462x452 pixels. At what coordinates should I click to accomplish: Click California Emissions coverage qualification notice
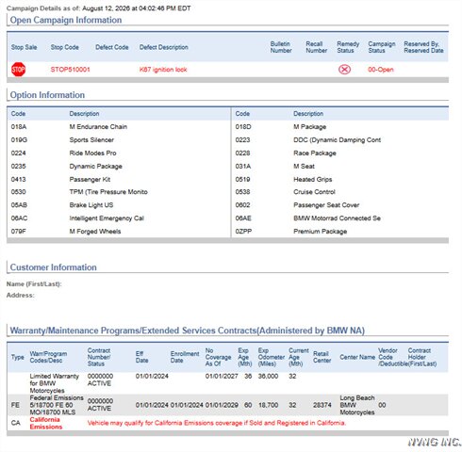(x=217, y=423)
